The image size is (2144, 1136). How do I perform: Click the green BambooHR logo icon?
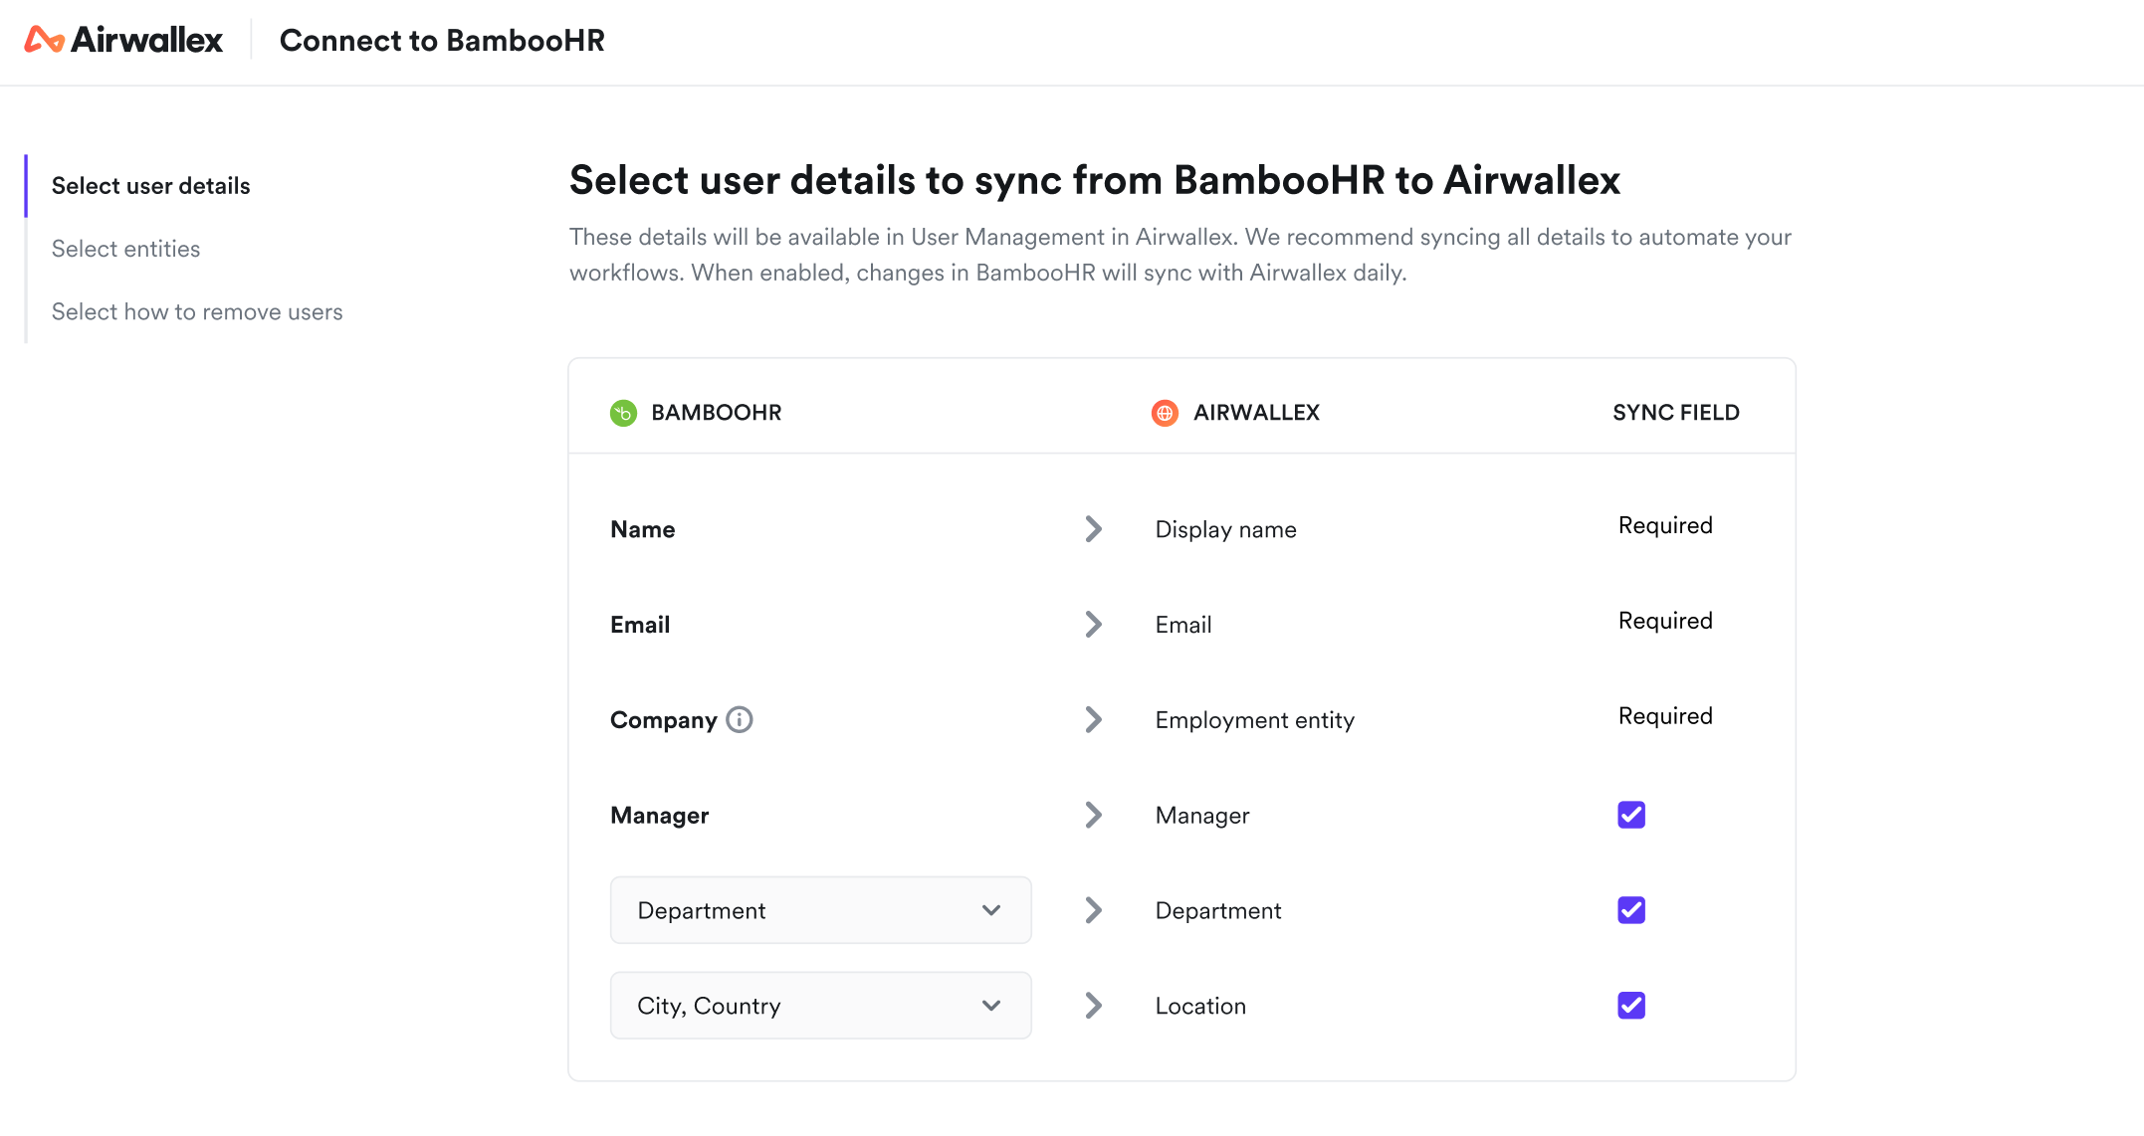(x=623, y=413)
